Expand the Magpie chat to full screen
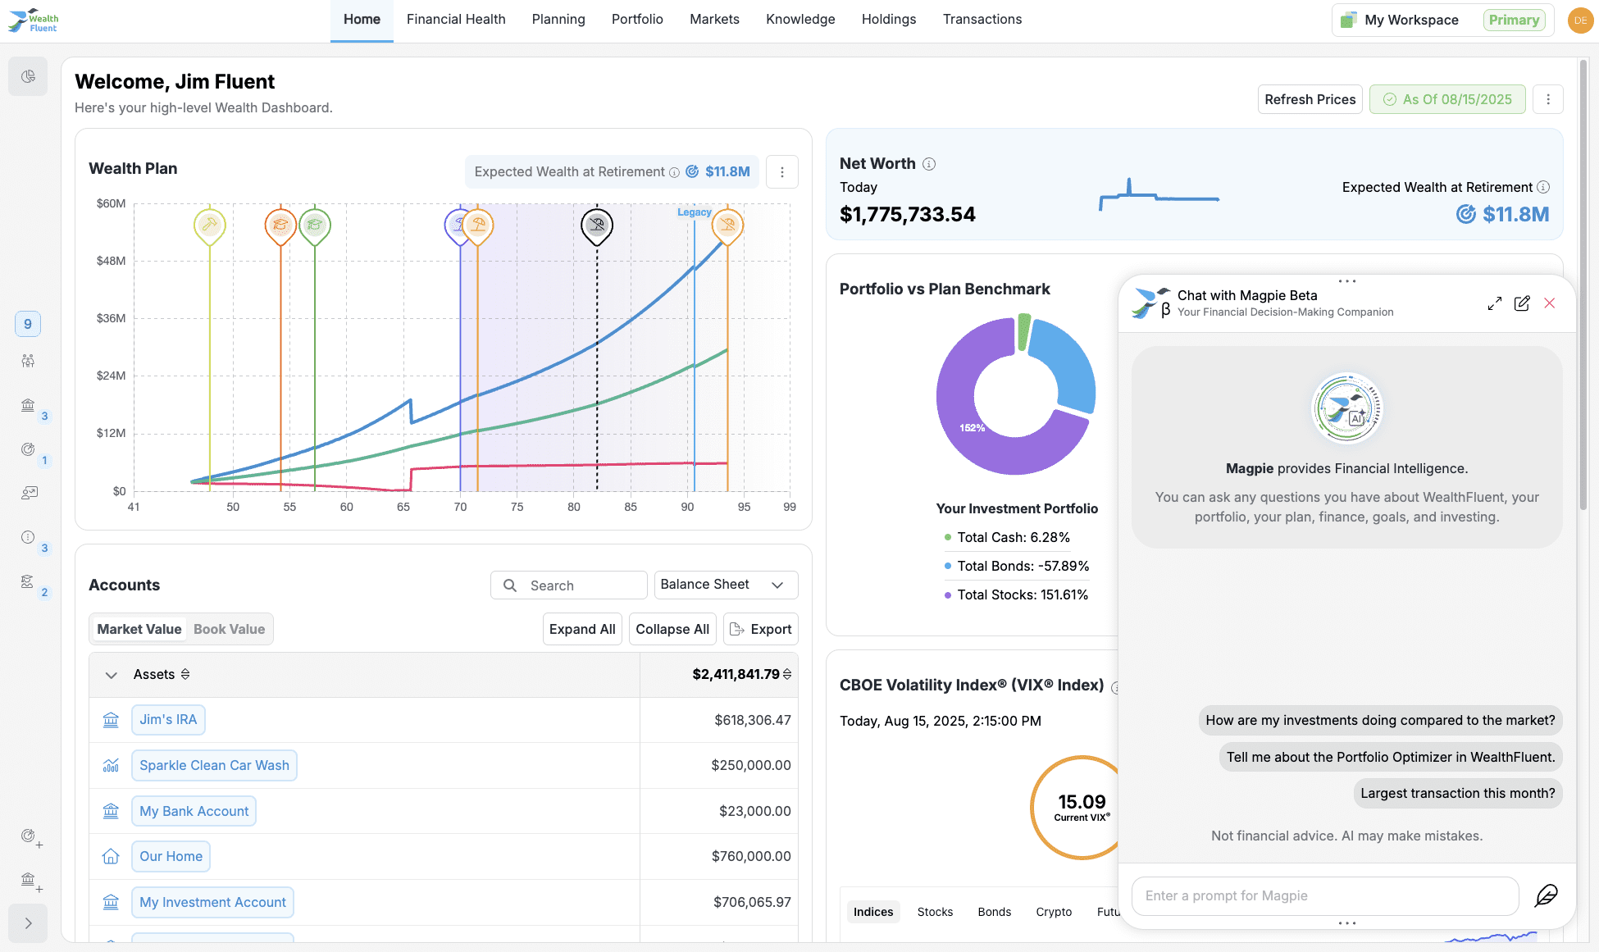Image resolution: width=1599 pixels, height=952 pixels. pos(1495,303)
